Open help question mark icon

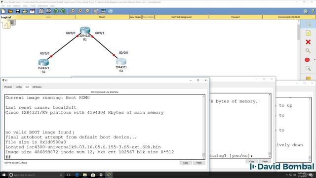point(313,11)
